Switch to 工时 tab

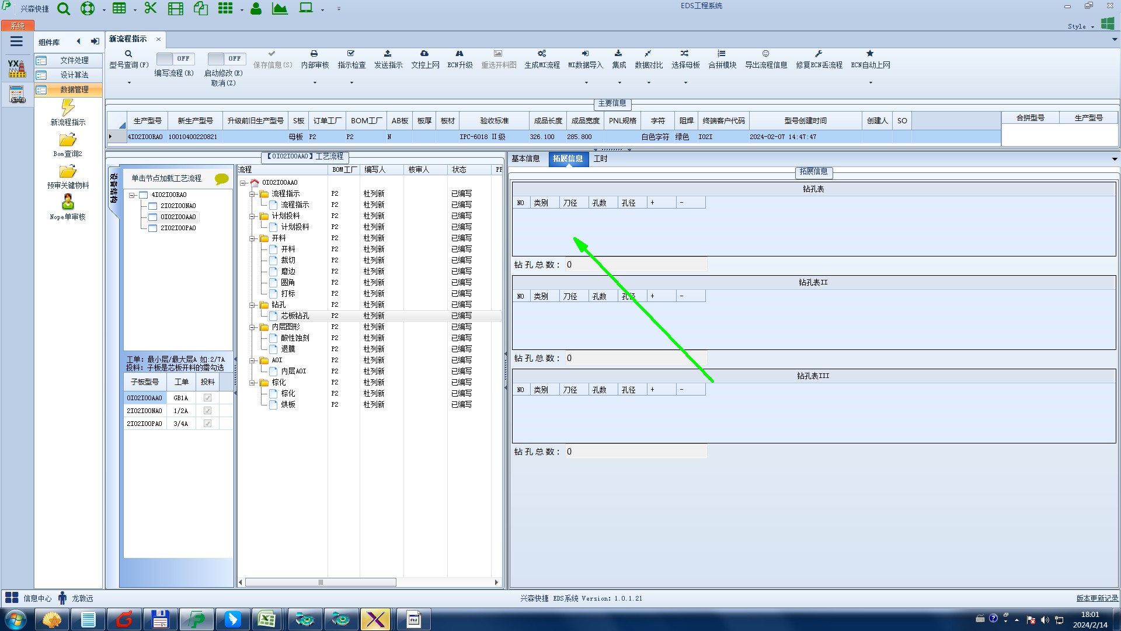tap(600, 159)
